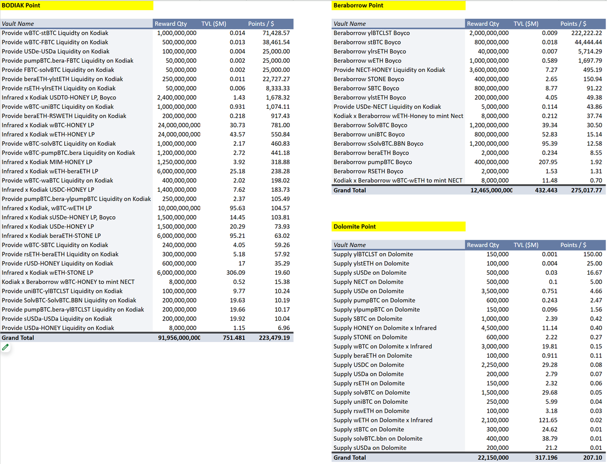The height and width of the screenshot is (464, 607).
Task: Click 'Provide USDa-HONEY Liquidity on Kodiak' row name
Action: pos(58,328)
